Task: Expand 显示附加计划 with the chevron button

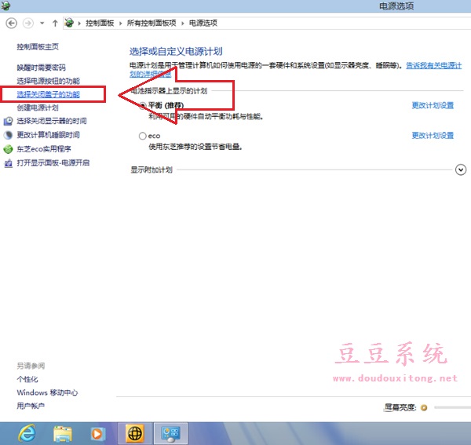Action: pos(461,170)
